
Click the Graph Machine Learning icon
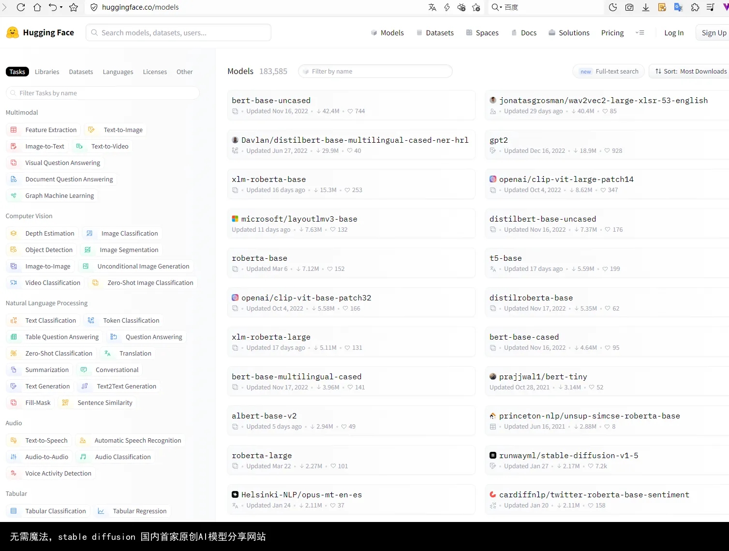pos(14,195)
